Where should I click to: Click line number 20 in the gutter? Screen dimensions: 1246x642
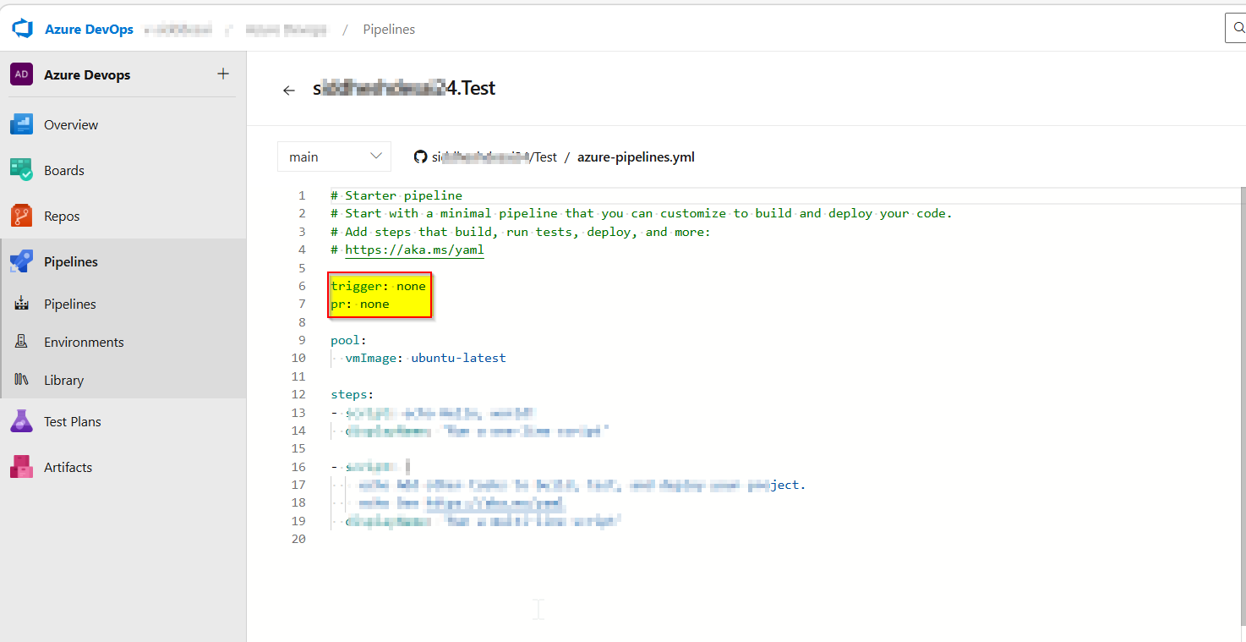coord(298,539)
